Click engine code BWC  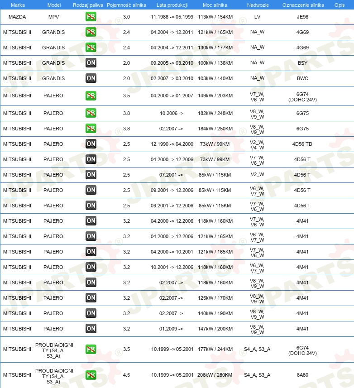click(302, 78)
